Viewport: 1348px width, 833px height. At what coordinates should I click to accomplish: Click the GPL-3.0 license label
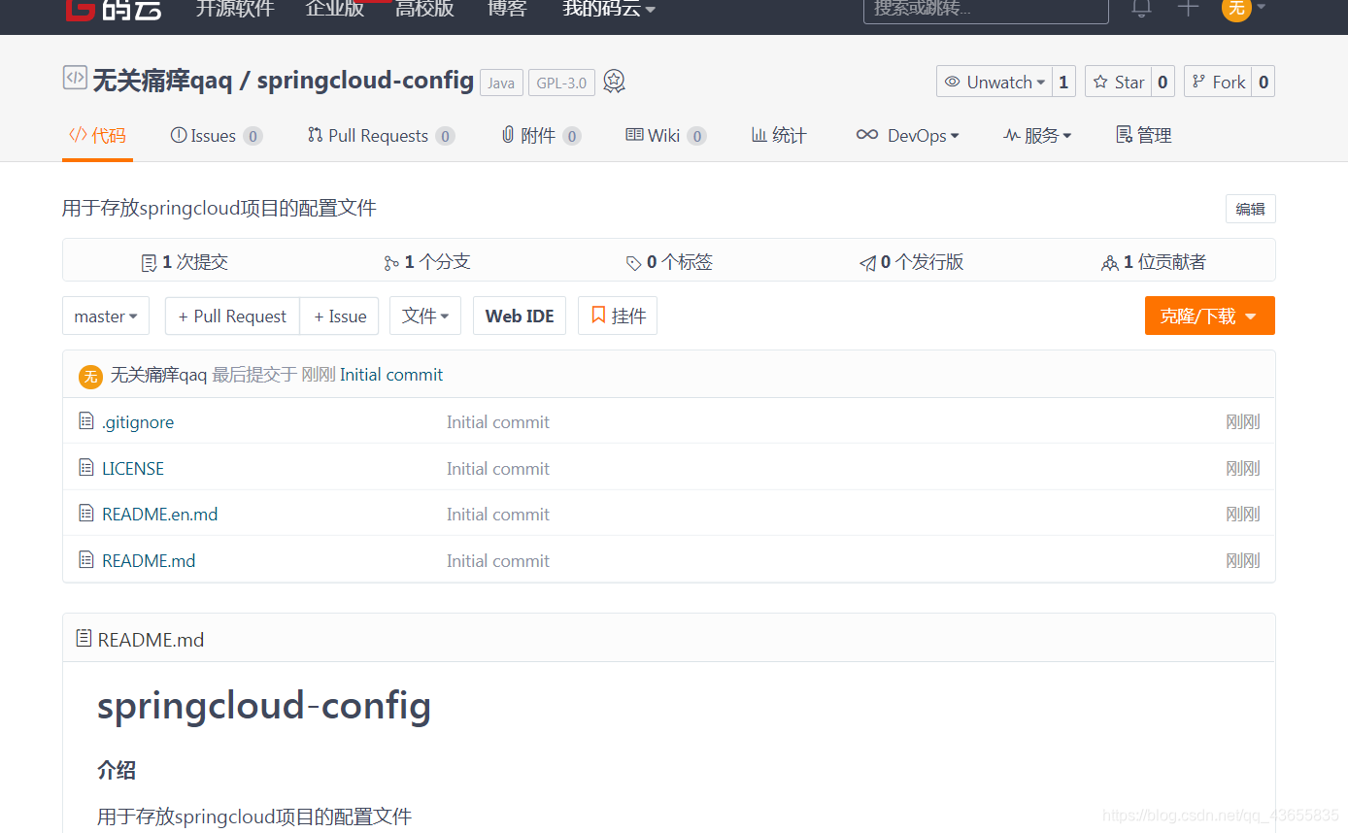[562, 83]
